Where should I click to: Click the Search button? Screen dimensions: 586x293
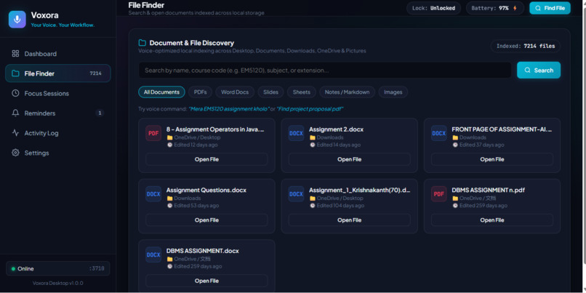[539, 70]
